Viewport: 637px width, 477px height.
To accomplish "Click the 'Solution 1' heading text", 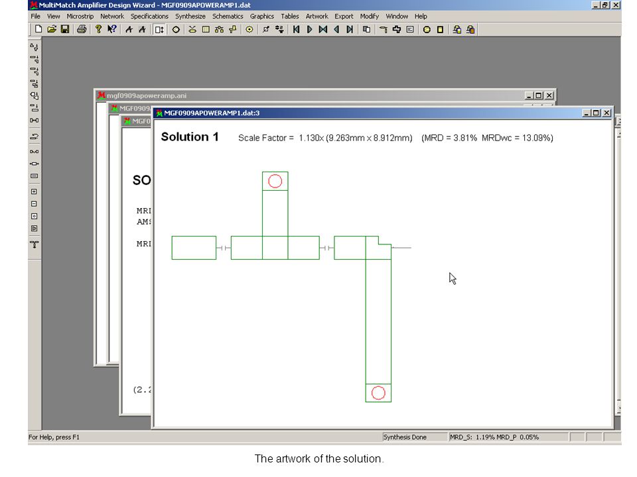I will [x=190, y=136].
